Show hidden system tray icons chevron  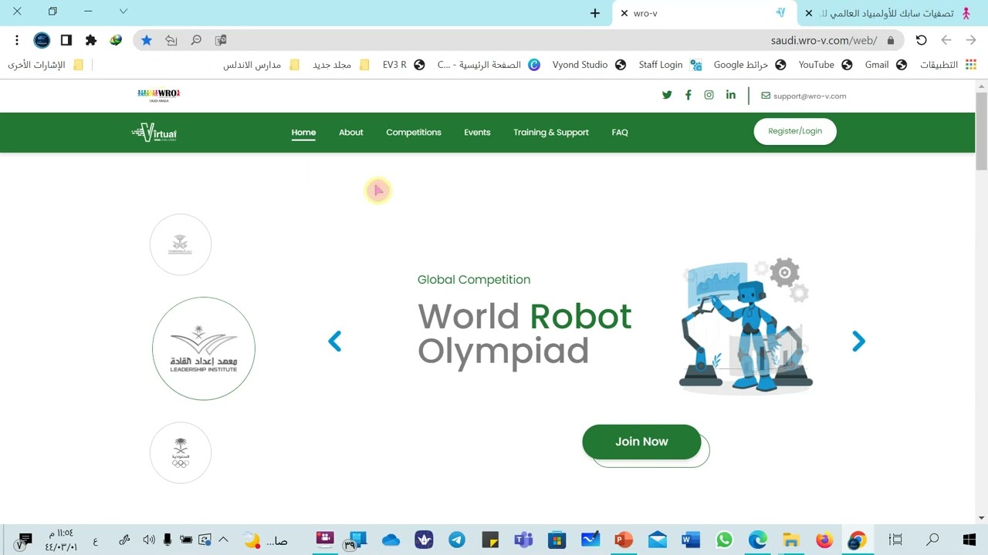pos(223,540)
